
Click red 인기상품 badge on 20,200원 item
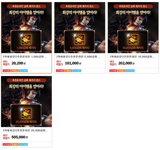7,71
